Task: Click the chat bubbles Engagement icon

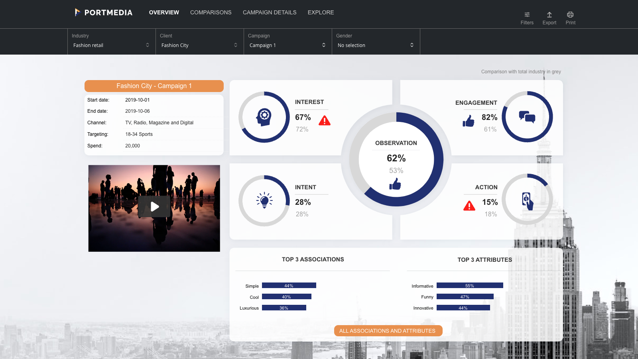Action: point(527,118)
